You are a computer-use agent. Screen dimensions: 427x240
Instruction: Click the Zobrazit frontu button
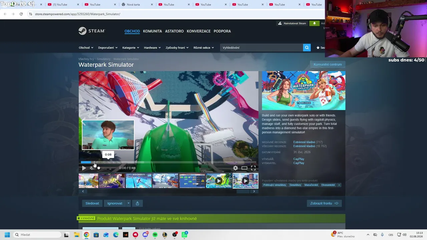pos(324,203)
